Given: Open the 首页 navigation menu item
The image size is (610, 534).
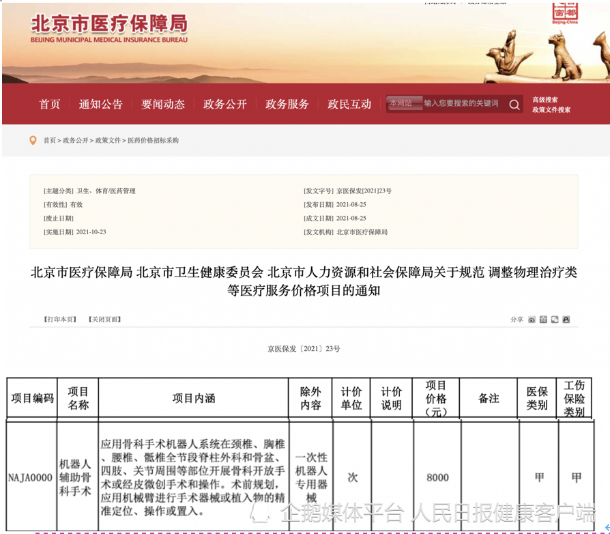Looking at the screenshot, I should point(50,104).
